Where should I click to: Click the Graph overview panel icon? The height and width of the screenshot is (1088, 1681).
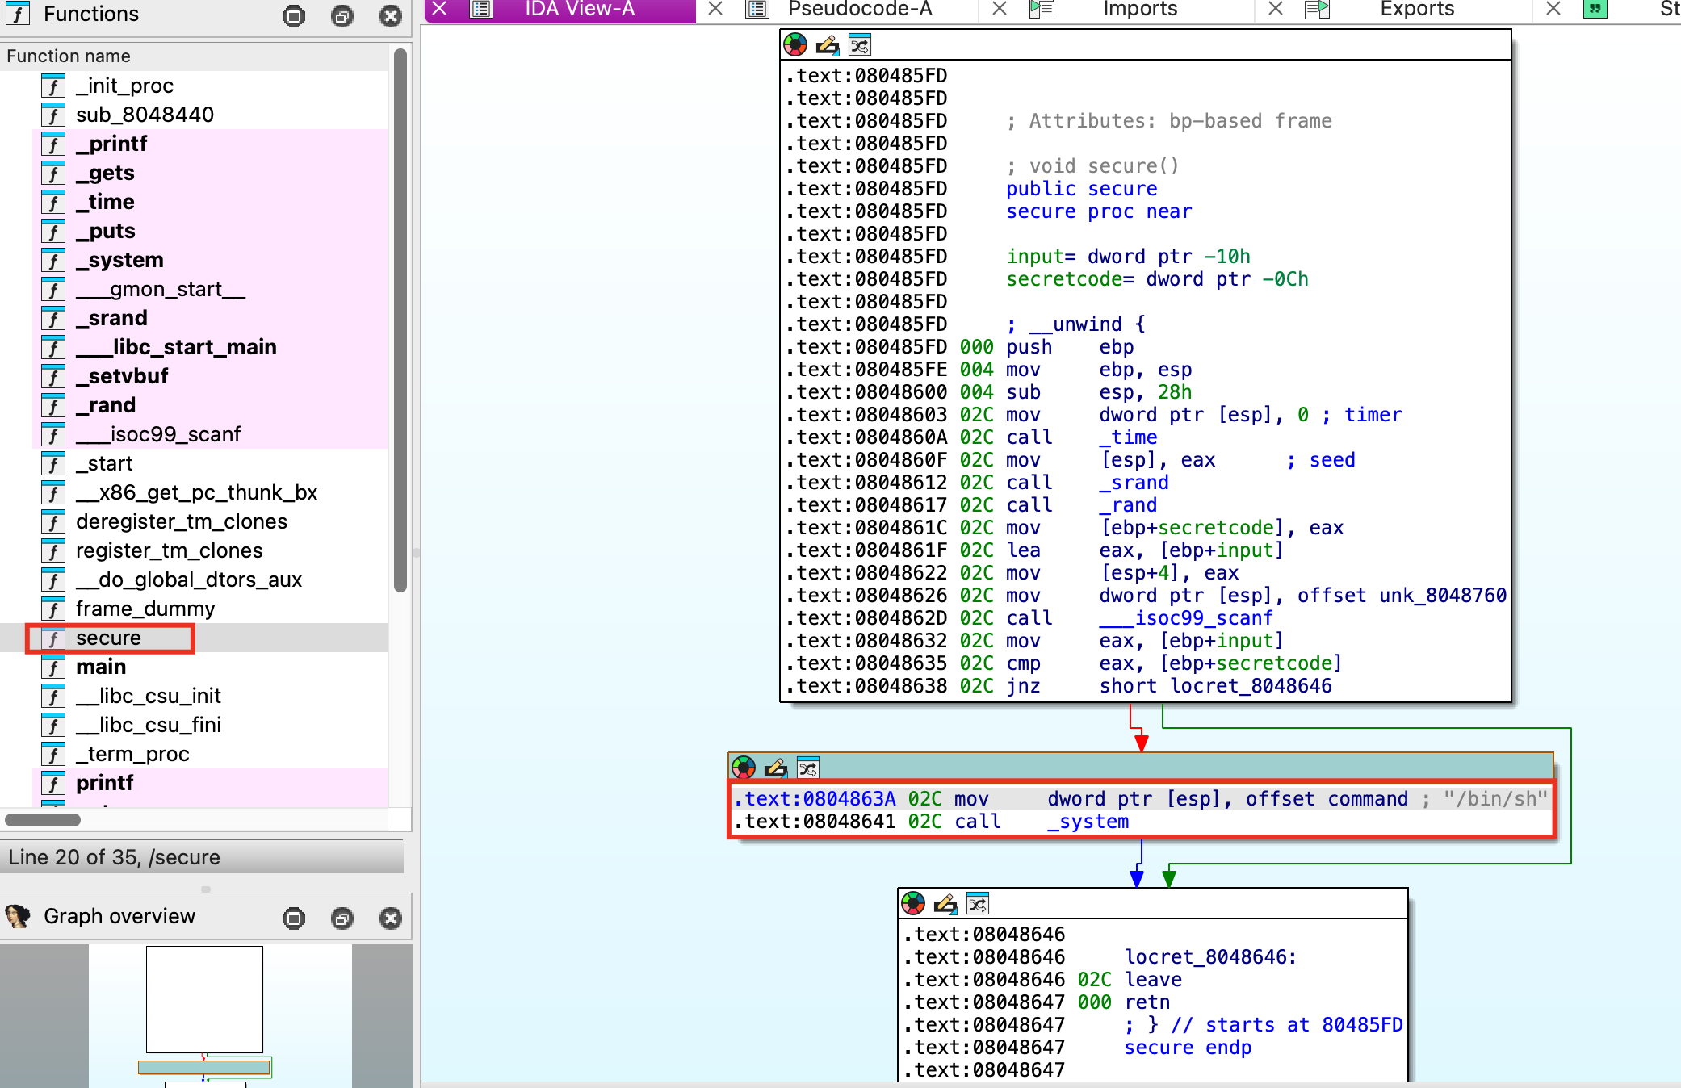pos(18,916)
